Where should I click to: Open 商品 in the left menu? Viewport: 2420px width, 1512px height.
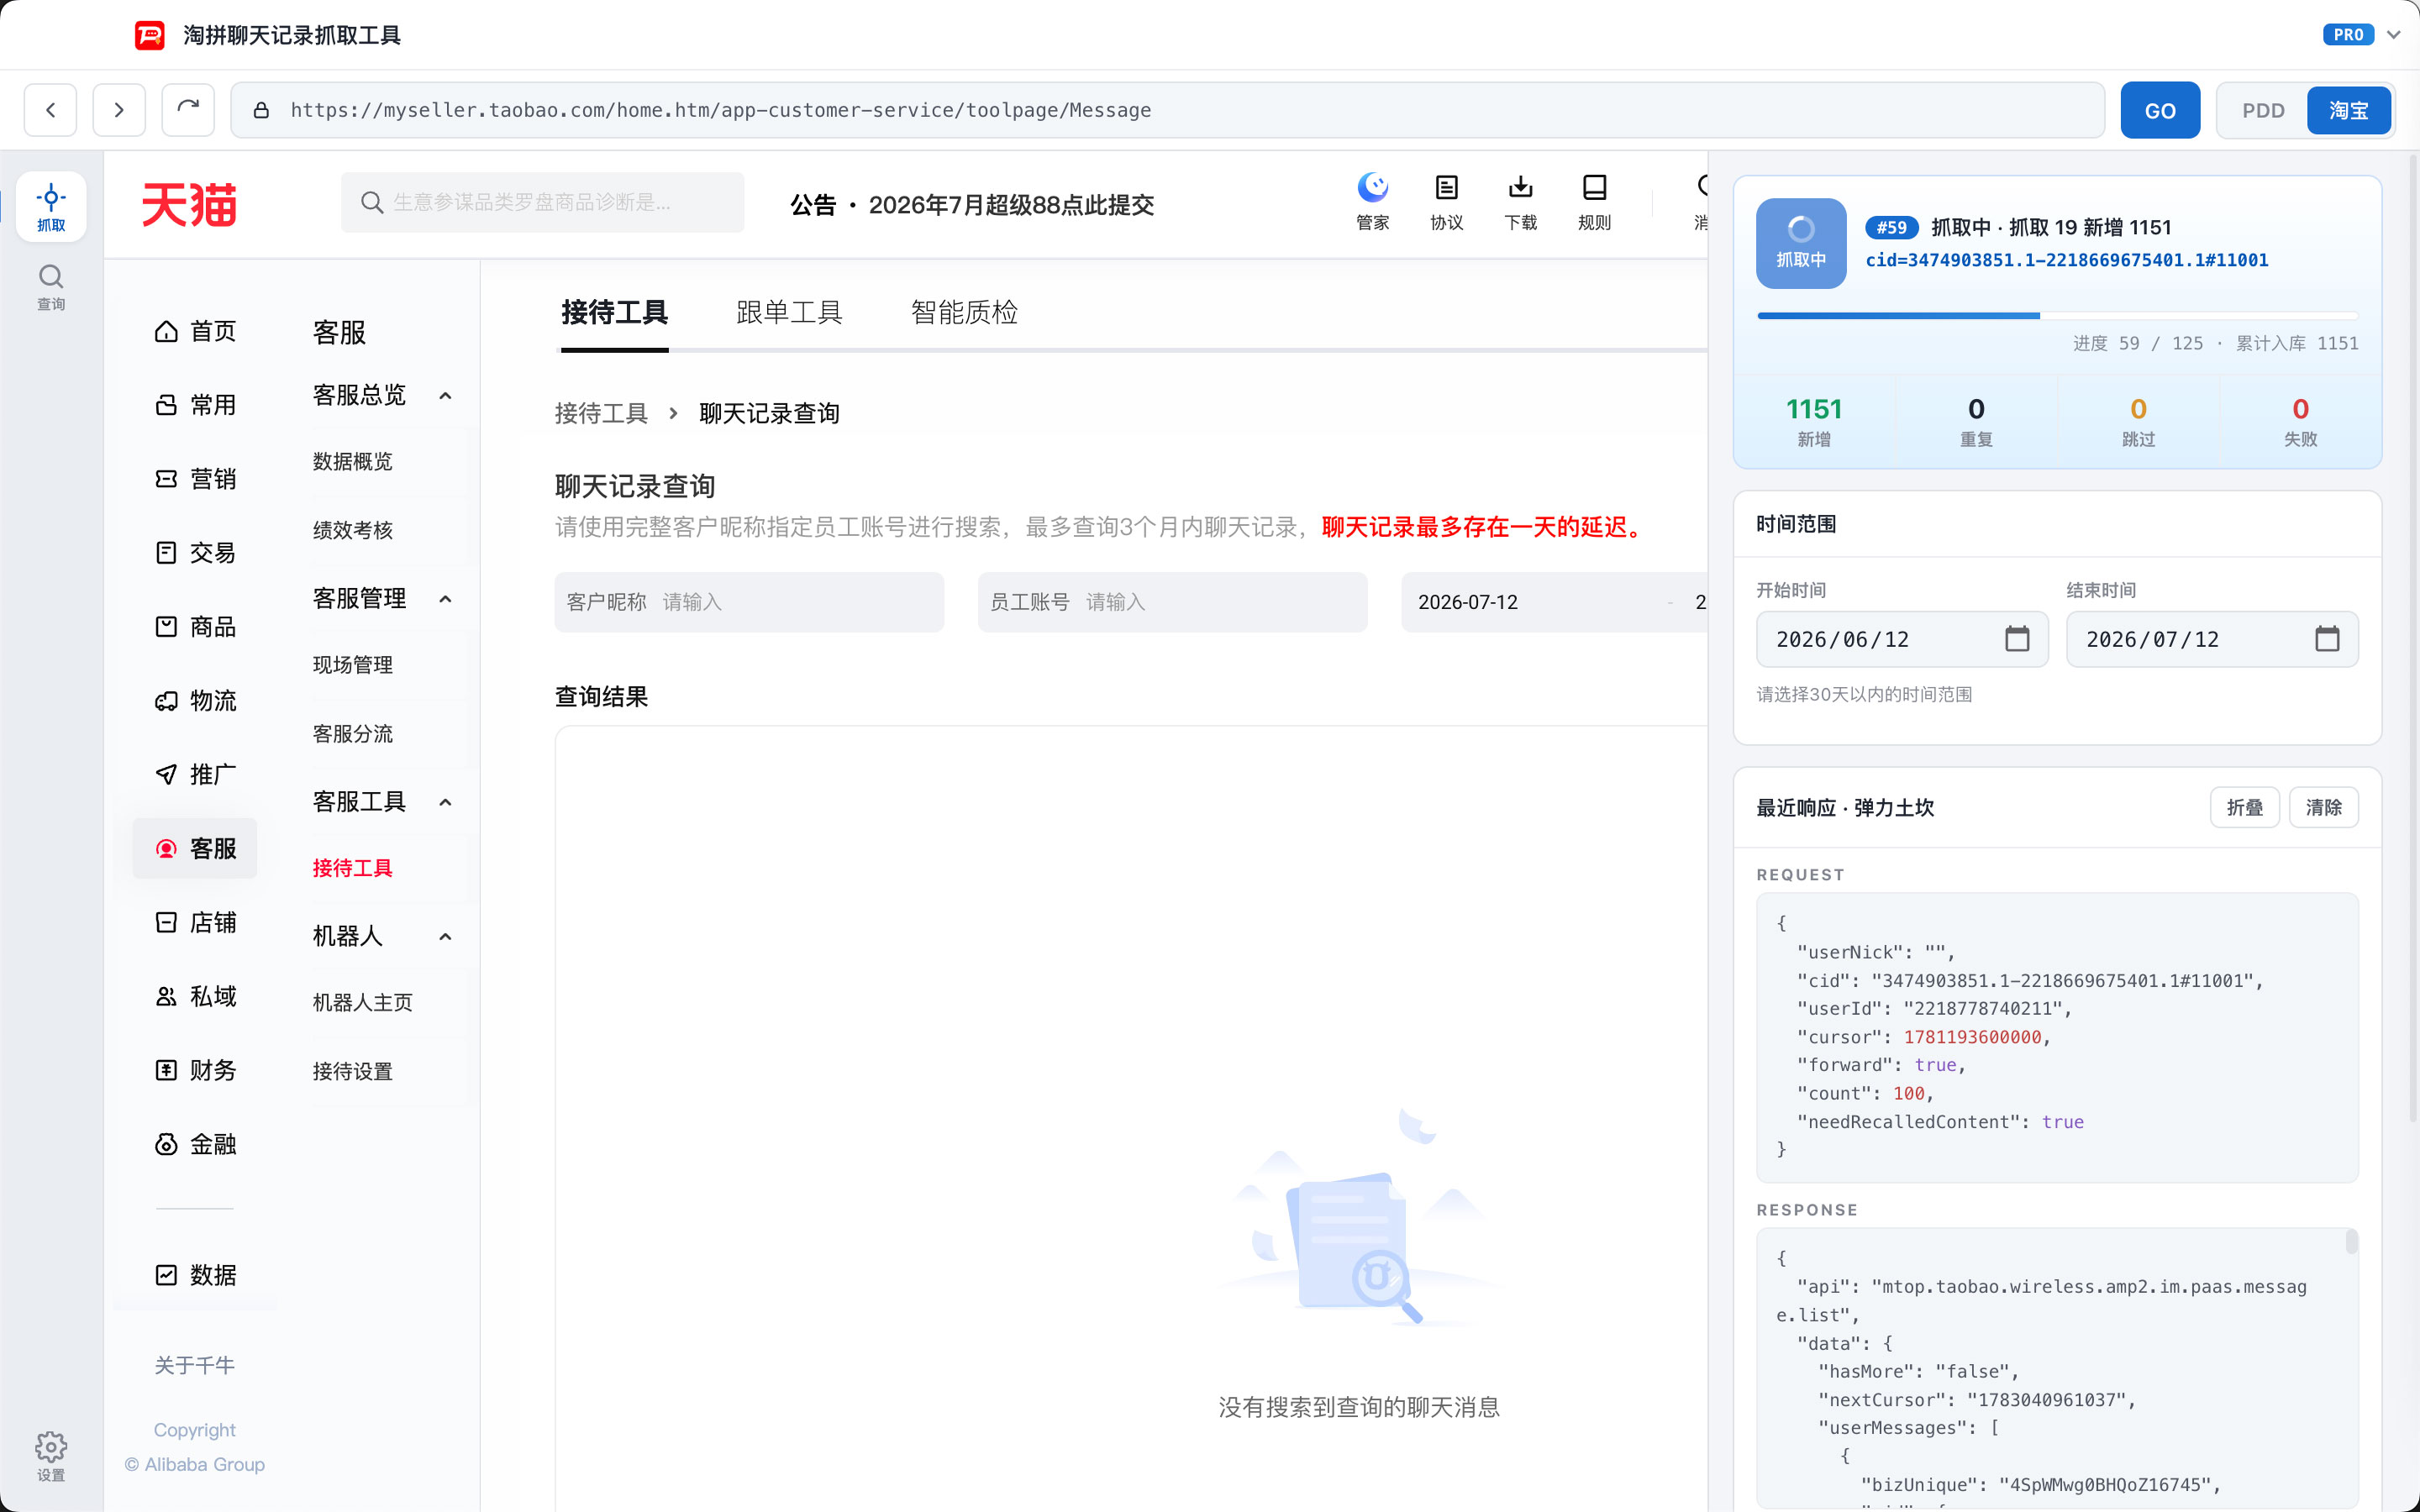pyautogui.click(x=195, y=627)
